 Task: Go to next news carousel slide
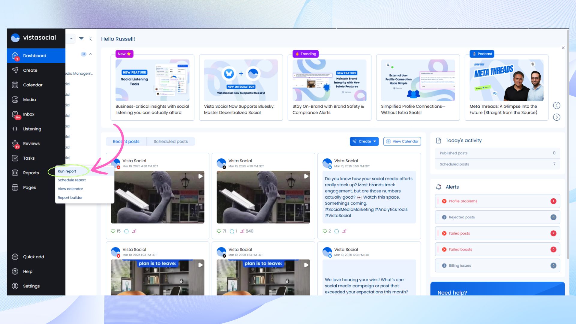pyautogui.click(x=556, y=117)
